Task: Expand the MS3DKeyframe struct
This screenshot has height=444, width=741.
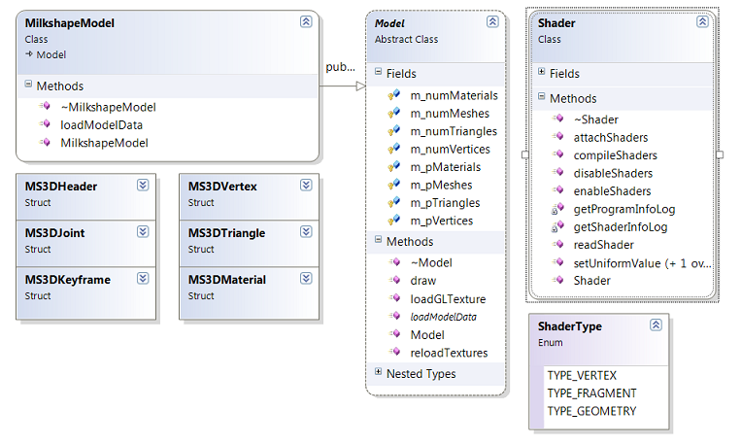Action: 143,278
